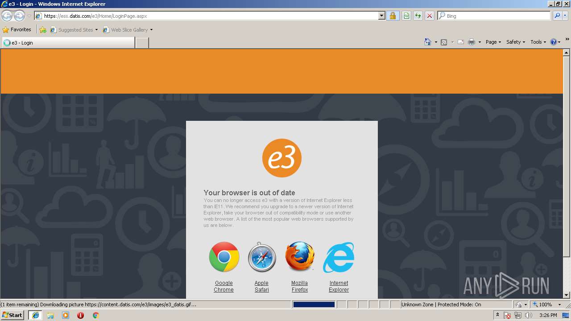Click the Apple Safari compass logo
This screenshot has width=571, height=321.
coord(262,257)
